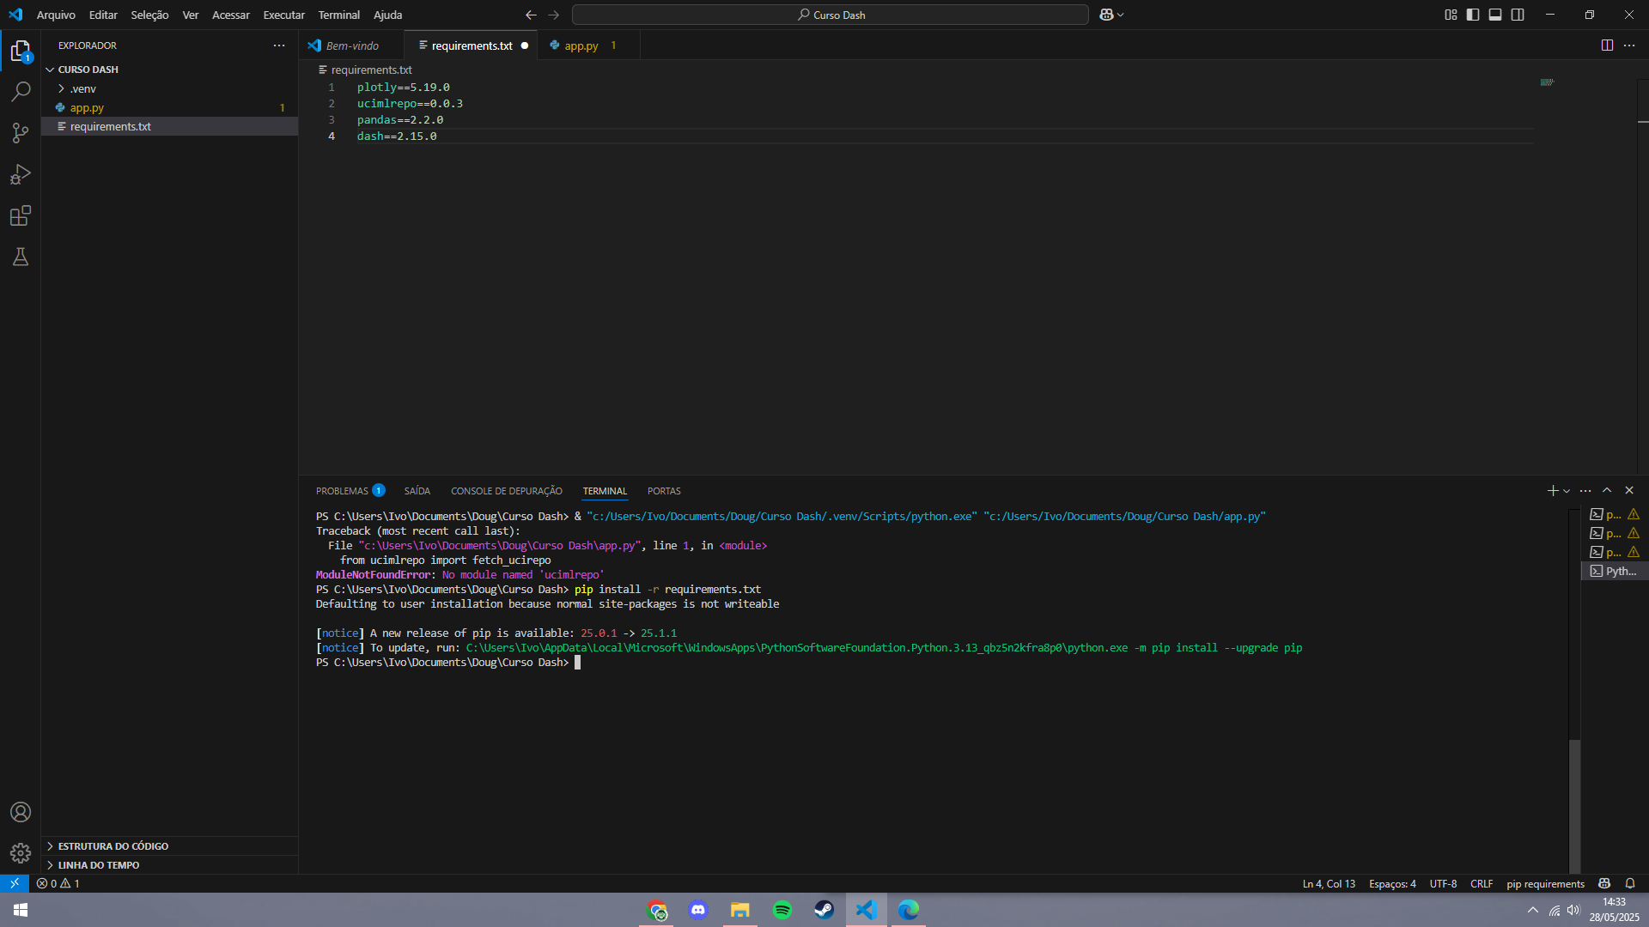Click the terminal scrollbar thumb

[x=1574, y=806]
